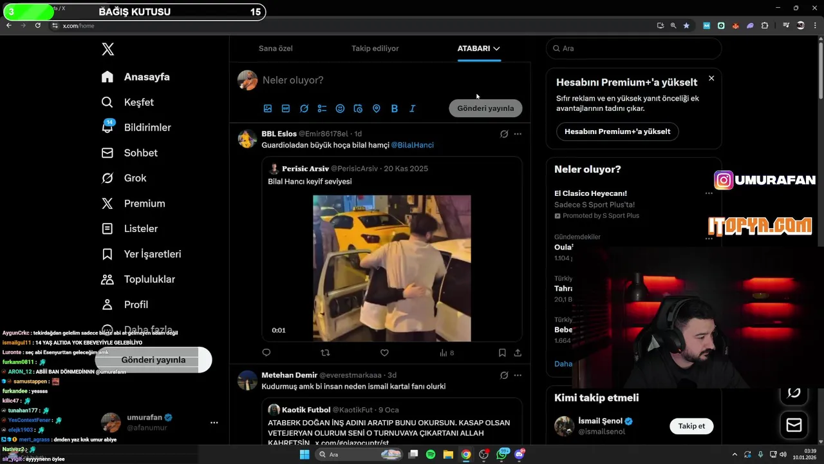The height and width of the screenshot is (464, 824).
Task: Reload the browser page
Action: click(37, 25)
